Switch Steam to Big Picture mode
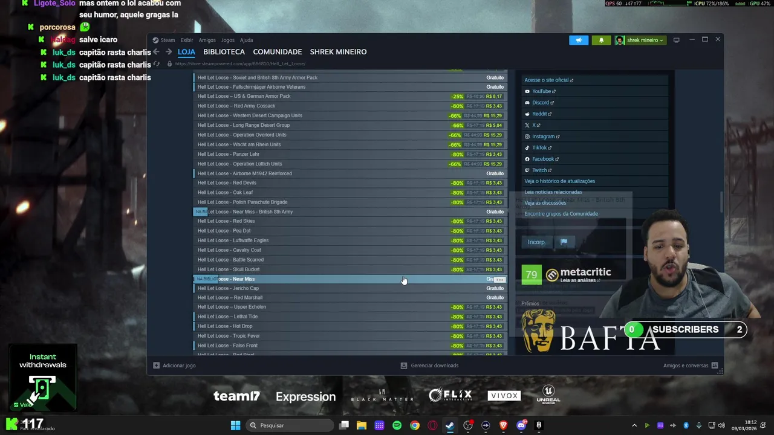The image size is (774, 435). pos(676,40)
